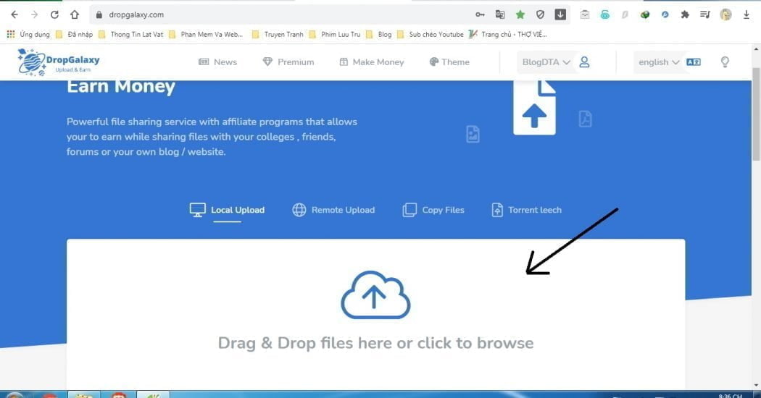The width and height of the screenshot is (761, 398).
Task: Open the Đã nhập bookmark folder
Action: point(74,35)
